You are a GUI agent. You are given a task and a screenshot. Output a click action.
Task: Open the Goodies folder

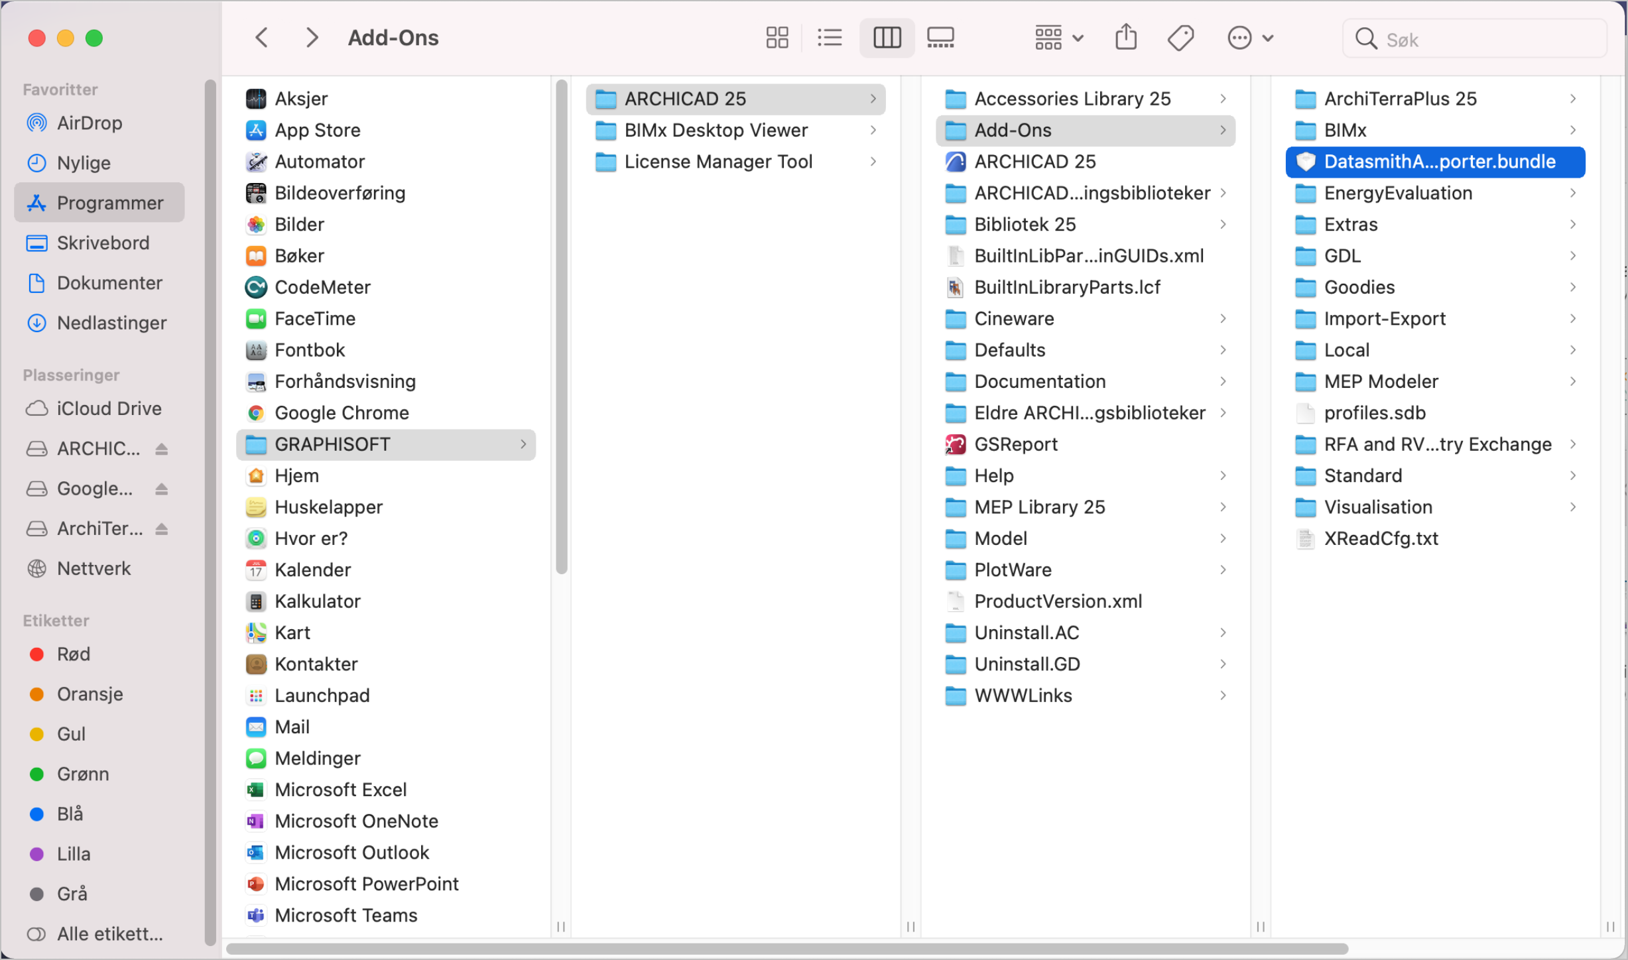tap(1435, 287)
